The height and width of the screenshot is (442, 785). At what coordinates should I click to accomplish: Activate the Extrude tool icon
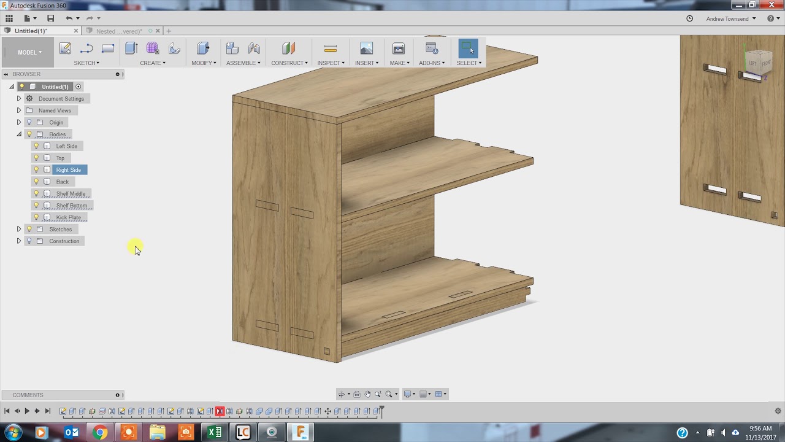click(131, 48)
